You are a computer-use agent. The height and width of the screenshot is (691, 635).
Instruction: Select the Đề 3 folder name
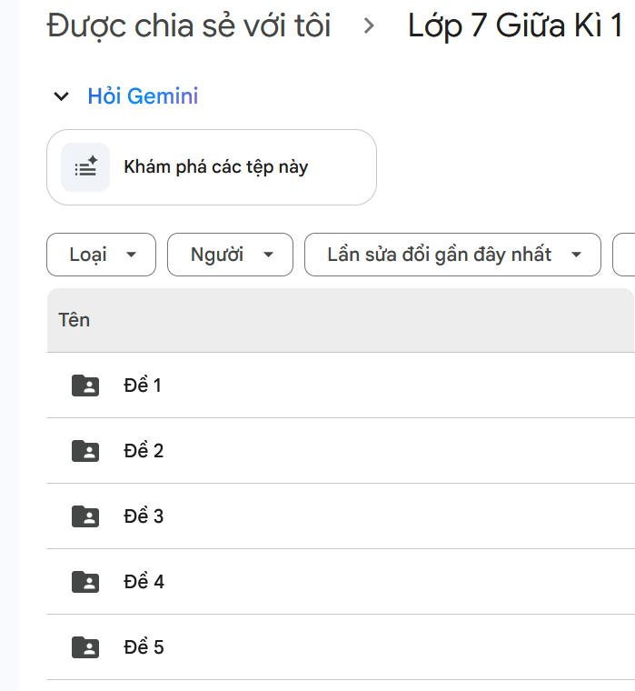click(144, 516)
